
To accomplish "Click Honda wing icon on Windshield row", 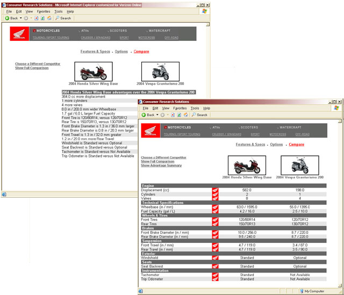I will pyautogui.click(x=215, y=258).
